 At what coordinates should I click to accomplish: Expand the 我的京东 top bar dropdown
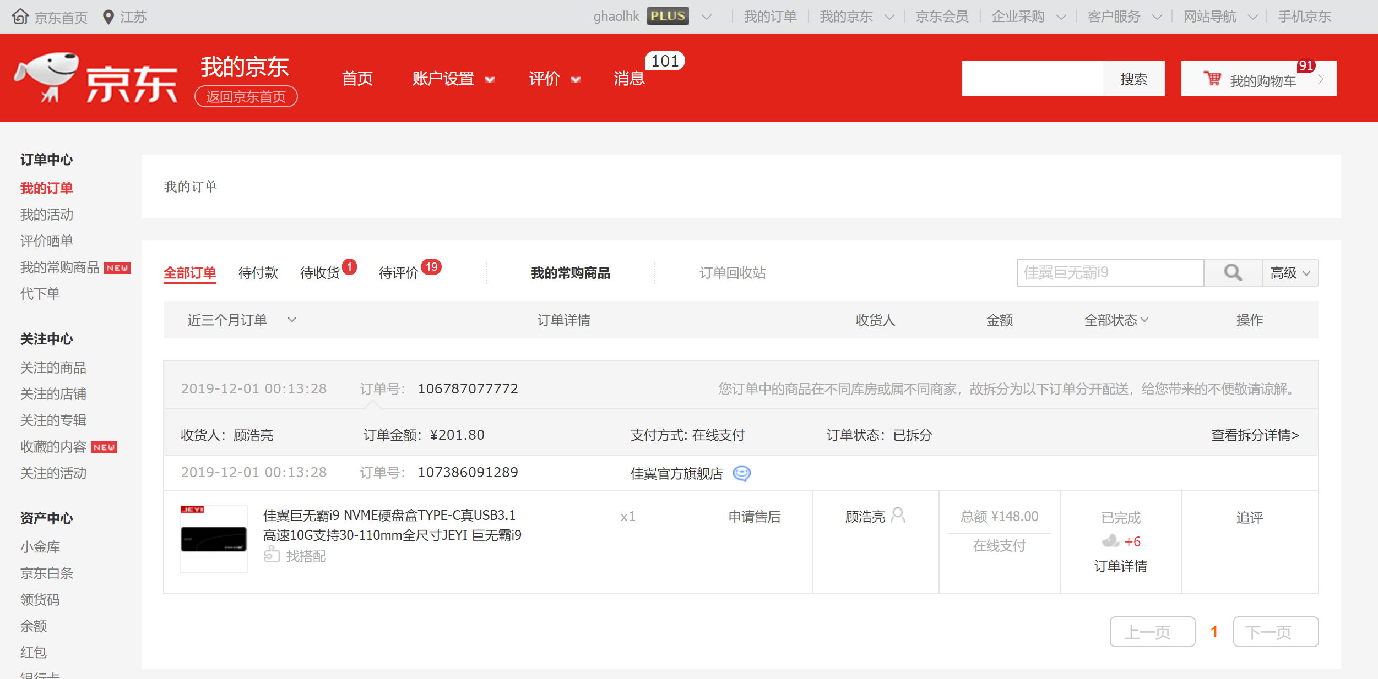click(x=889, y=17)
